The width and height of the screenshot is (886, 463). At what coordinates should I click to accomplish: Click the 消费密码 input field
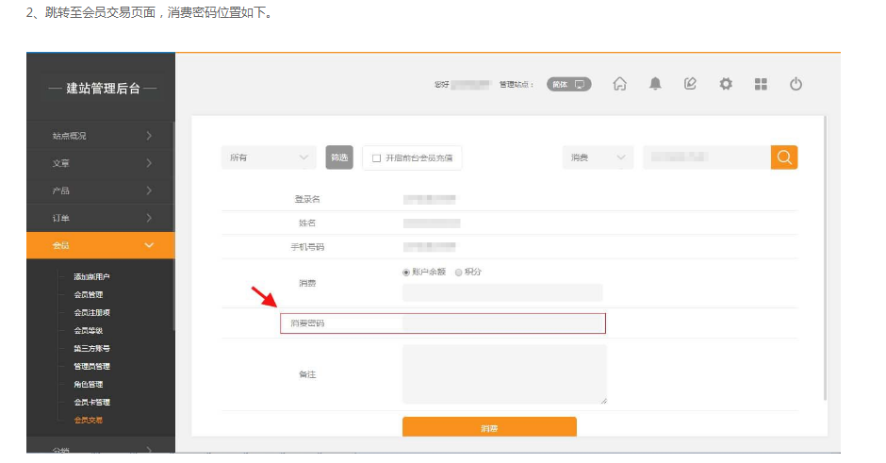point(502,323)
